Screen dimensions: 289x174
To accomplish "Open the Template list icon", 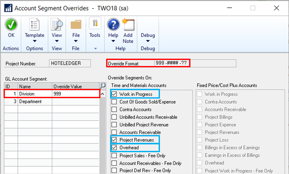I will point(34,24).
